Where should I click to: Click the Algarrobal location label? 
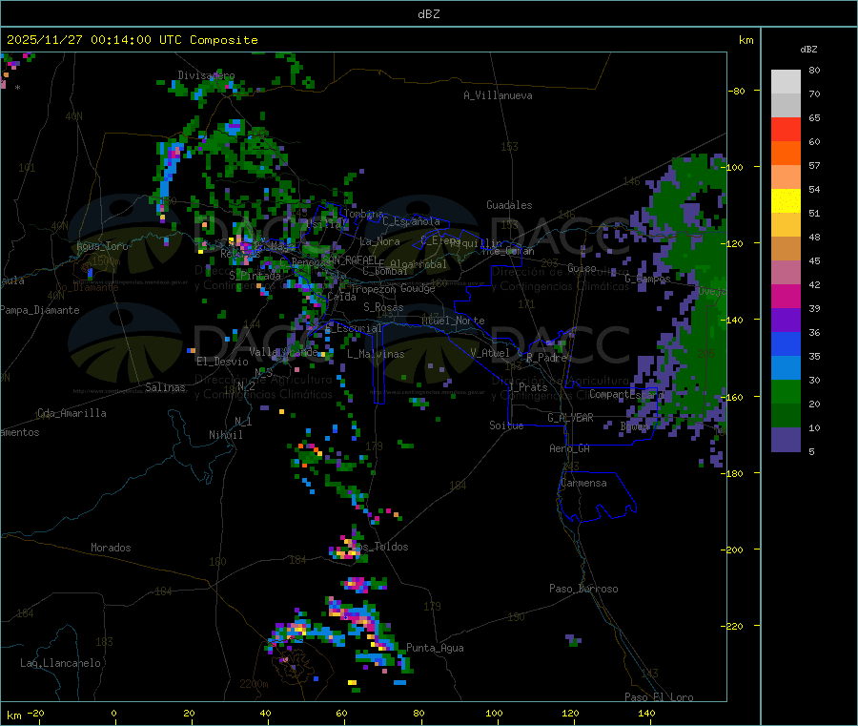pos(419,264)
